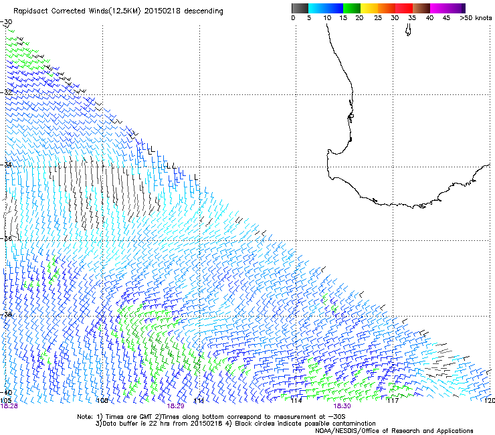Click the gray 0-5 knots legend color

(300, 8)
